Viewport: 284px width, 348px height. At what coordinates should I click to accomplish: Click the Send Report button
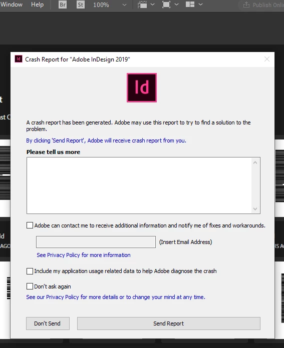[169, 323]
